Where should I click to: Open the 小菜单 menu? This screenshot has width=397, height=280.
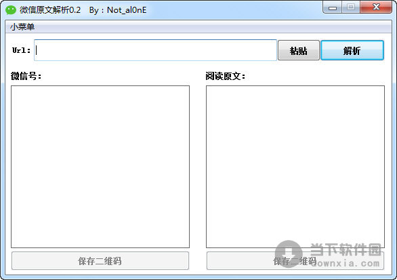coord(22,27)
